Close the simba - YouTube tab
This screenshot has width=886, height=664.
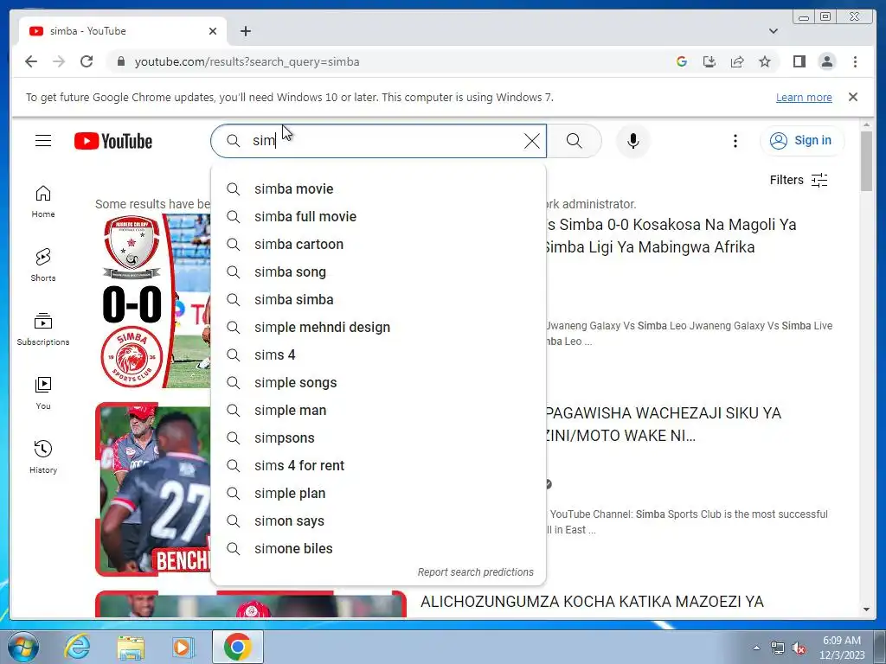click(213, 31)
